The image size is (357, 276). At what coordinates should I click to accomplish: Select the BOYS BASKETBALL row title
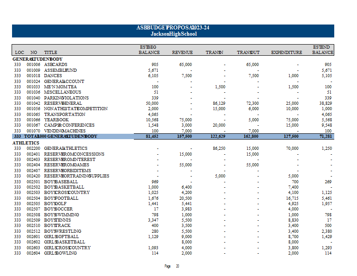pyautogui.click(x=64, y=187)
